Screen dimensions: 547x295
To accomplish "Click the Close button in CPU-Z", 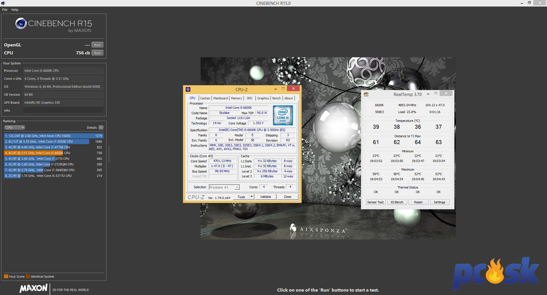I will click(x=287, y=197).
